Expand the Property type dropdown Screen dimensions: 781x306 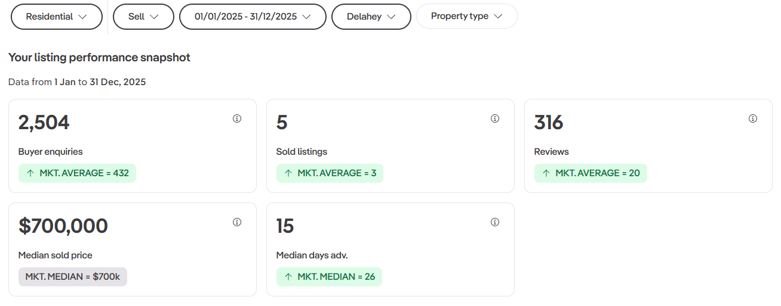pos(466,16)
